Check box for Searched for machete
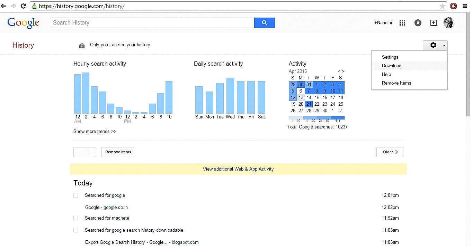Viewport: 473px width, 250px height. (75, 218)
